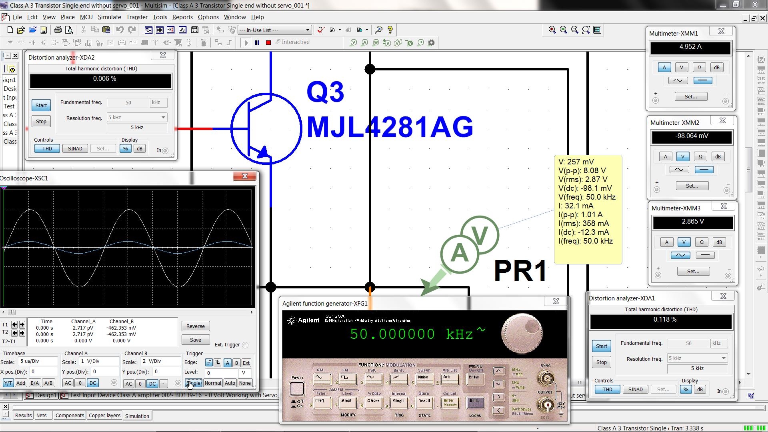Expand Resolution freq. dropdown in XDA1

(724, 358)
